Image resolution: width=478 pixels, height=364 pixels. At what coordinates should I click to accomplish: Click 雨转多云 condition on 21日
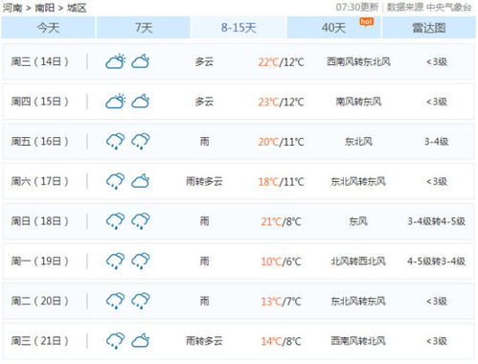(204, 341)
